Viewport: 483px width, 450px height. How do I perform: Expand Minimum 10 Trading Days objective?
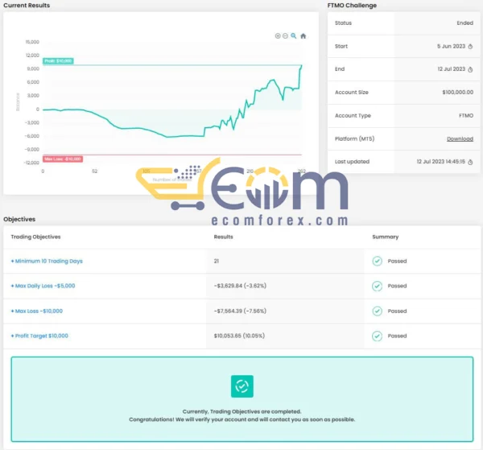pos(47,262)
